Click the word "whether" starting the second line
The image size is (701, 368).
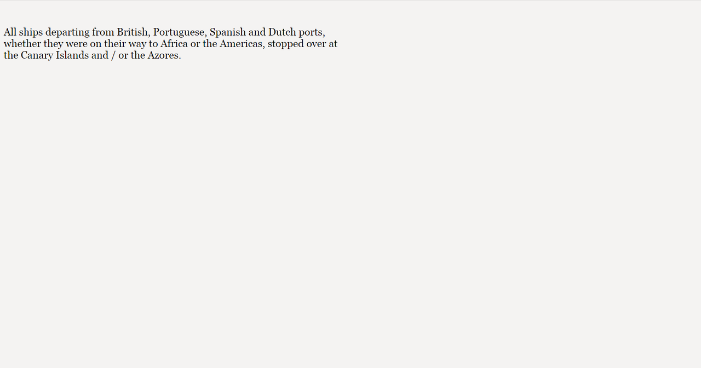click(x=22, y=44)
